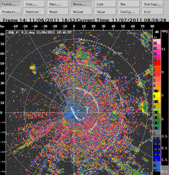Screen dimensions: 169x175
Task: Click the deg scale header label
Action: [165, 31]
